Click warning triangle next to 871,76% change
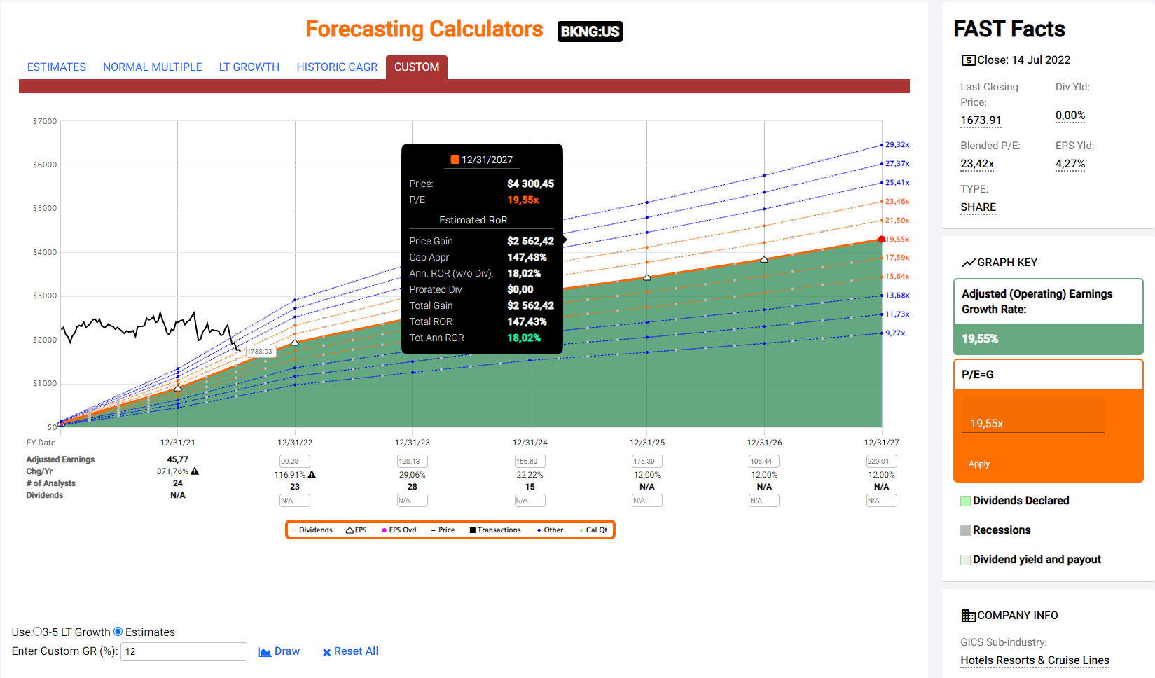Image resolution: width=1155 pixels, height=678 pixels. 195,471
